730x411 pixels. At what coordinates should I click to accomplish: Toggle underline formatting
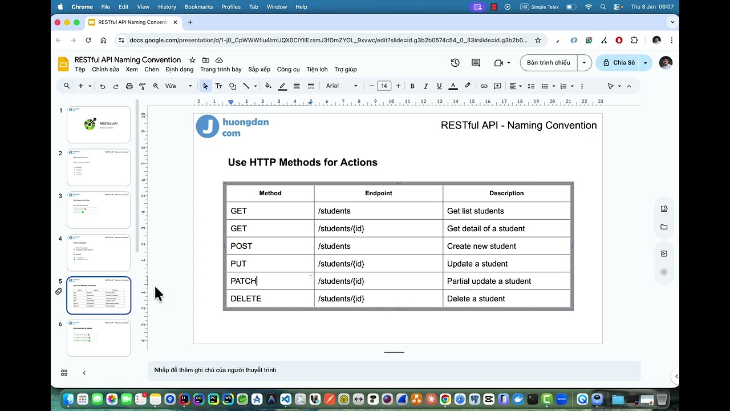click(x=439, y=86)
